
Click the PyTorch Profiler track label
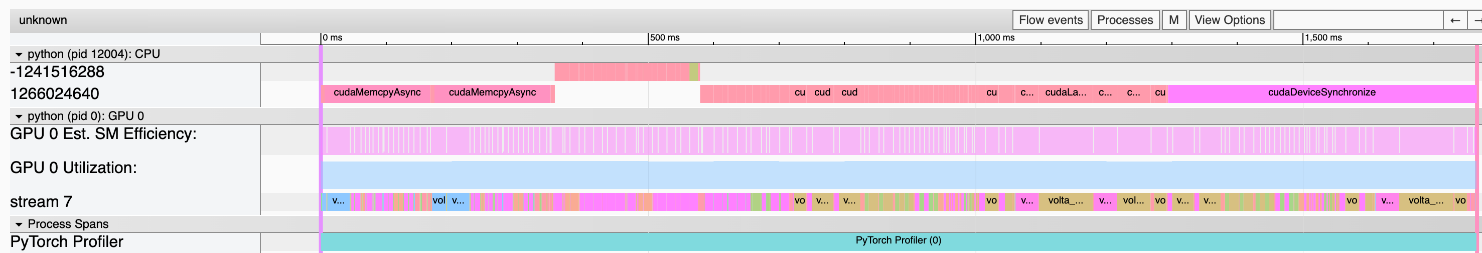point(67,241)
